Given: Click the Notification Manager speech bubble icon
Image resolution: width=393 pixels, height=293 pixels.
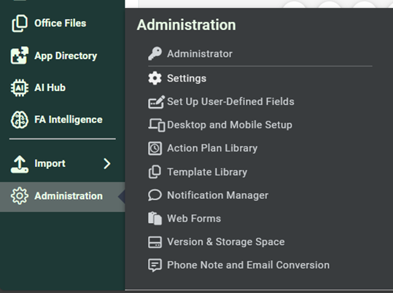Looking at the screenshot, I should click(155, 195).
